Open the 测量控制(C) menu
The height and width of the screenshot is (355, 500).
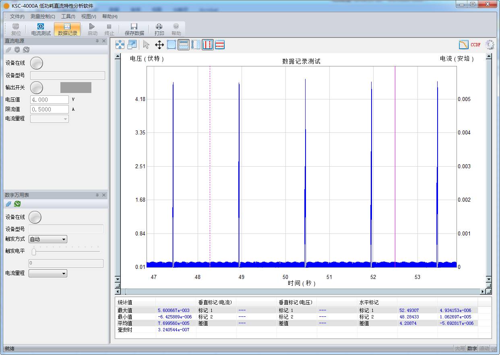click(x=43, y=17)
